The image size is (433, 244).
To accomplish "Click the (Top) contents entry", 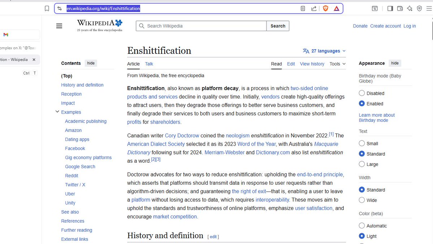I will (x=66, y=76).
